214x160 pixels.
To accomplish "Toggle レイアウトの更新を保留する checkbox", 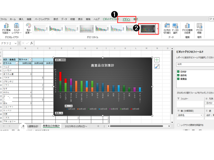I will (x=178, y=125).
